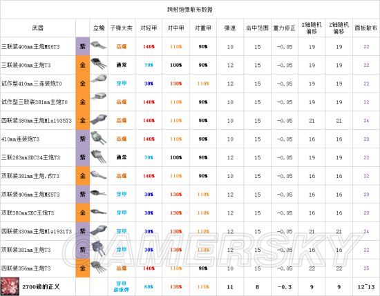The width and height of the screenshot is (380, 296).
Task: Click weapon name 三联283mmSKC34主炮T3
Action: [x=30, y=157]
